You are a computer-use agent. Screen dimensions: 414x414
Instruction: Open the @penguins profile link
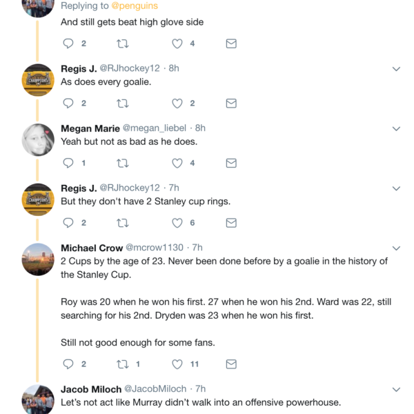click(x=134, y=6)
